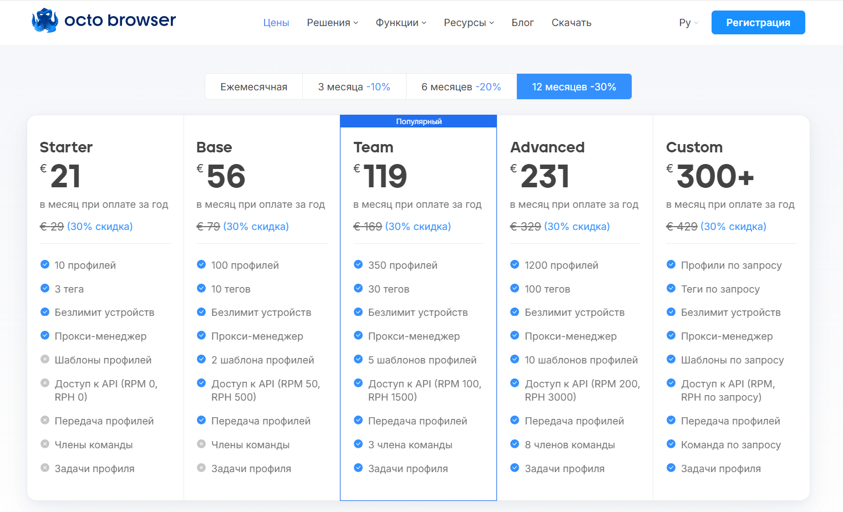Click the Team price € 119
Viewport: 843px width, 512px height.
[380, 176]
